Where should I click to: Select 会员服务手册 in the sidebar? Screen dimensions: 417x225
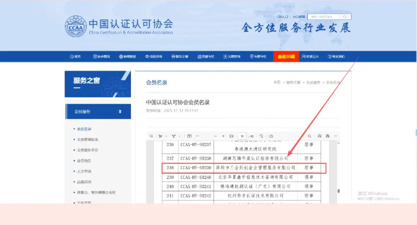coord(87,150)
